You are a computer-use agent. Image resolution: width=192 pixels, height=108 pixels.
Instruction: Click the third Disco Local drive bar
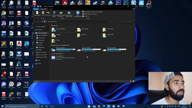(117, 49)
